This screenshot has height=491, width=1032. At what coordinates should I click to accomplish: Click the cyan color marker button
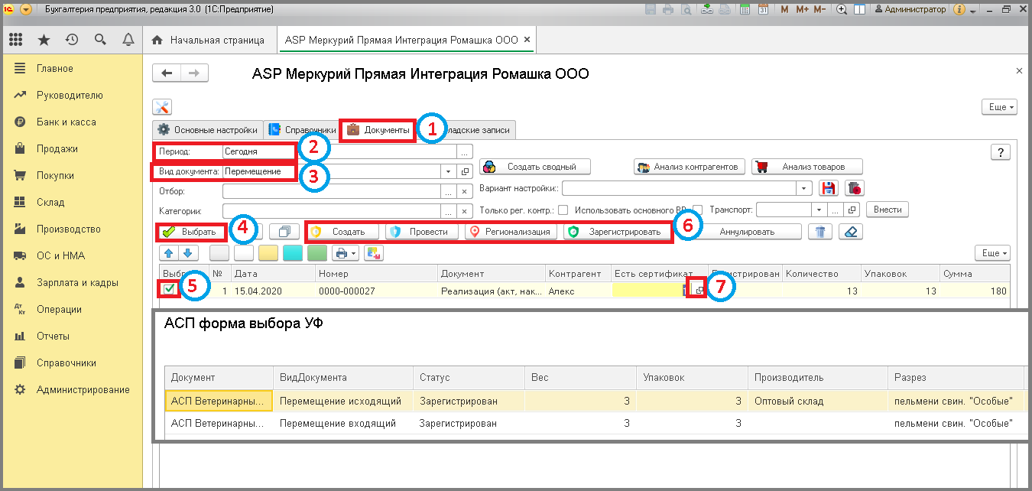coord(293,252)
